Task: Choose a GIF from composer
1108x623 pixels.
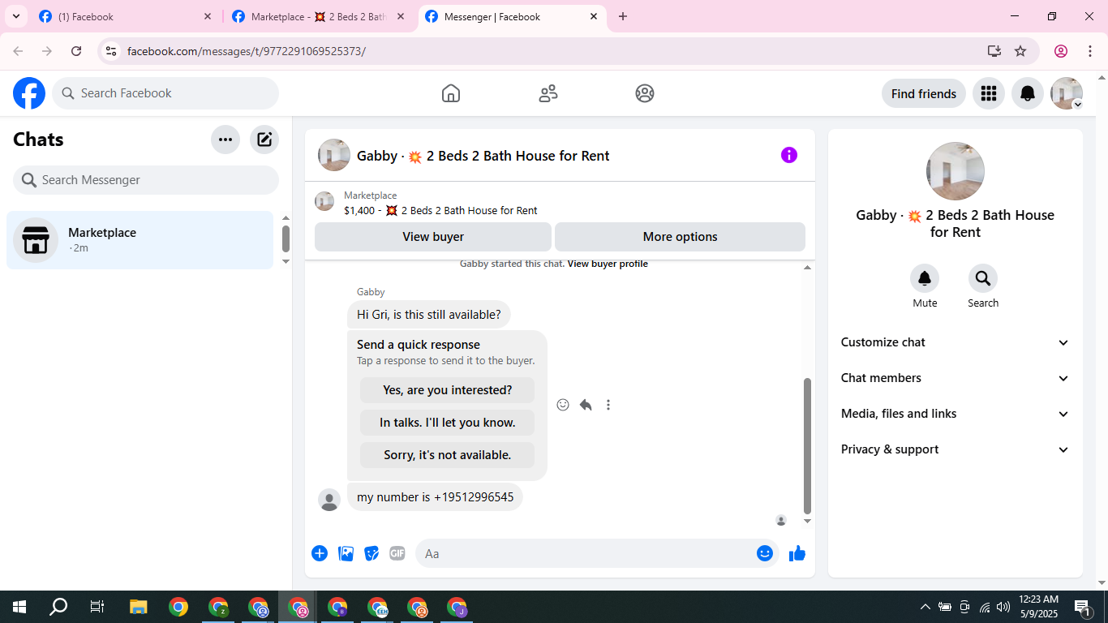Action: click(x=397, y=553)
